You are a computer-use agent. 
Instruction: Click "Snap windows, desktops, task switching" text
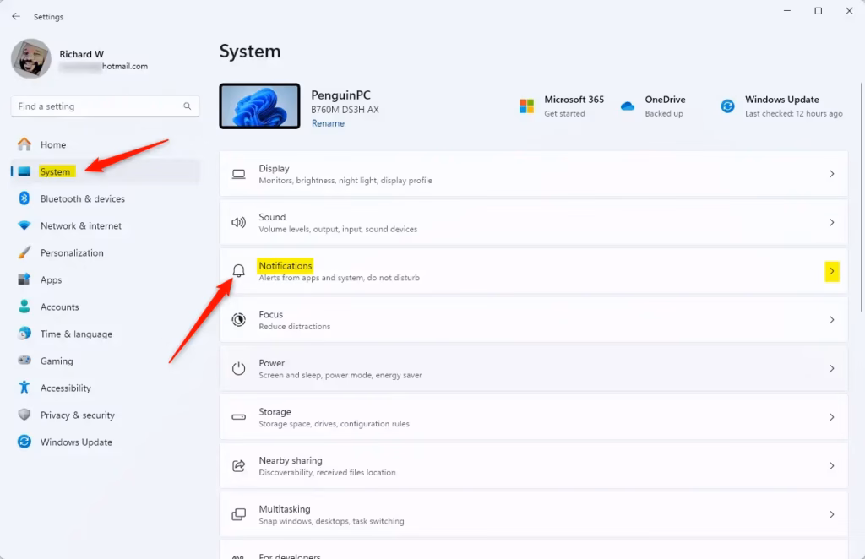[x=331, y=521]
